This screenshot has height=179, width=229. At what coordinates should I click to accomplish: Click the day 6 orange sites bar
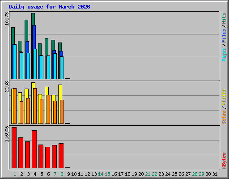pyautogui.click(x=48, y=109)
